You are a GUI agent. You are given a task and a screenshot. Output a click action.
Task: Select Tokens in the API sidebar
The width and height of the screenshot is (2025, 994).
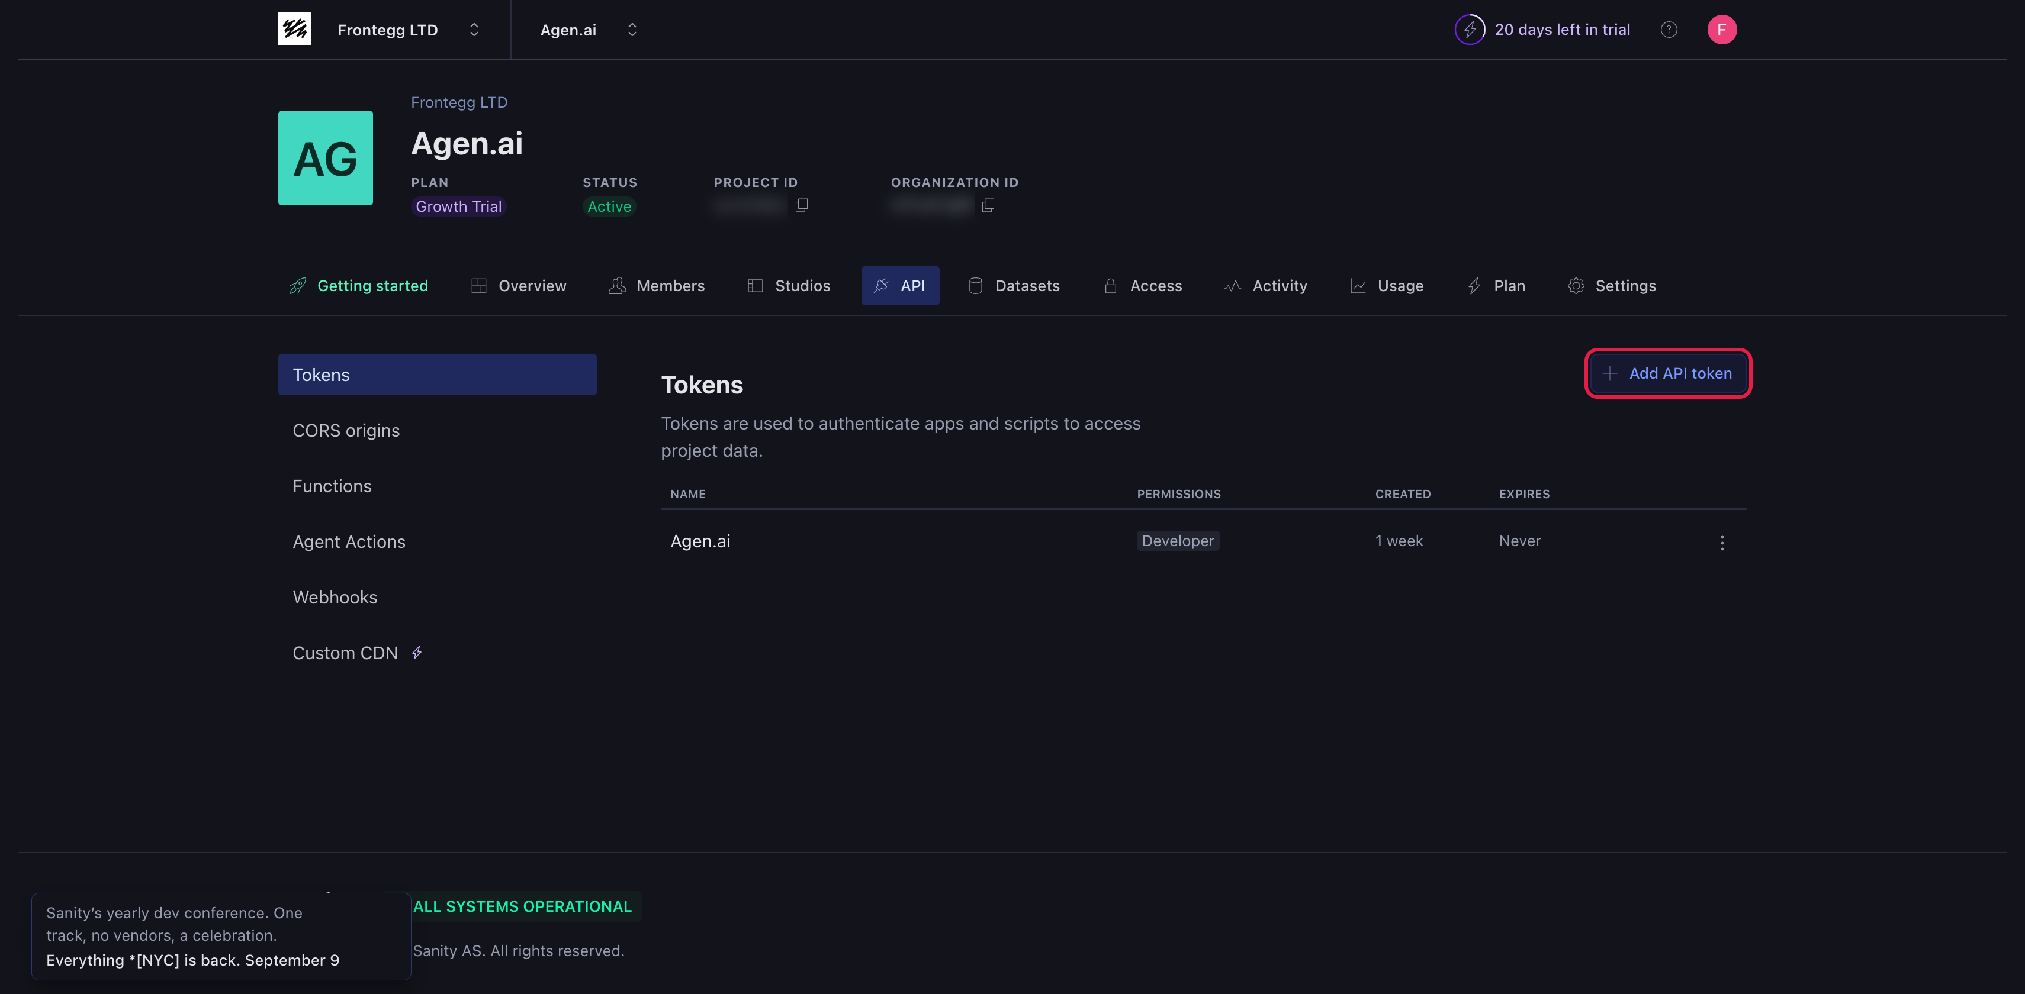(x=437, y=375)
